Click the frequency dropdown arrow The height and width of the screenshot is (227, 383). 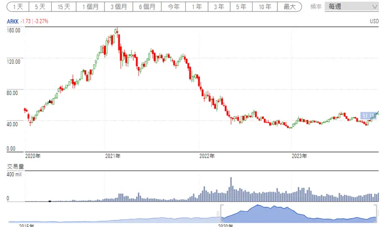click(375, 7)
